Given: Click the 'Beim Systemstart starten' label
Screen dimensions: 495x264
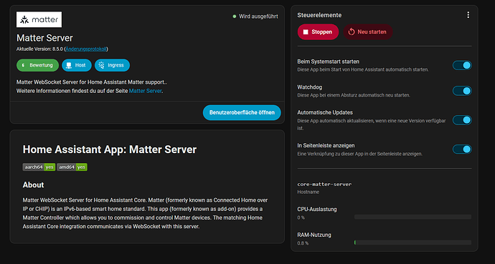Looking at the screenshot, I should (x=328, y=62).
